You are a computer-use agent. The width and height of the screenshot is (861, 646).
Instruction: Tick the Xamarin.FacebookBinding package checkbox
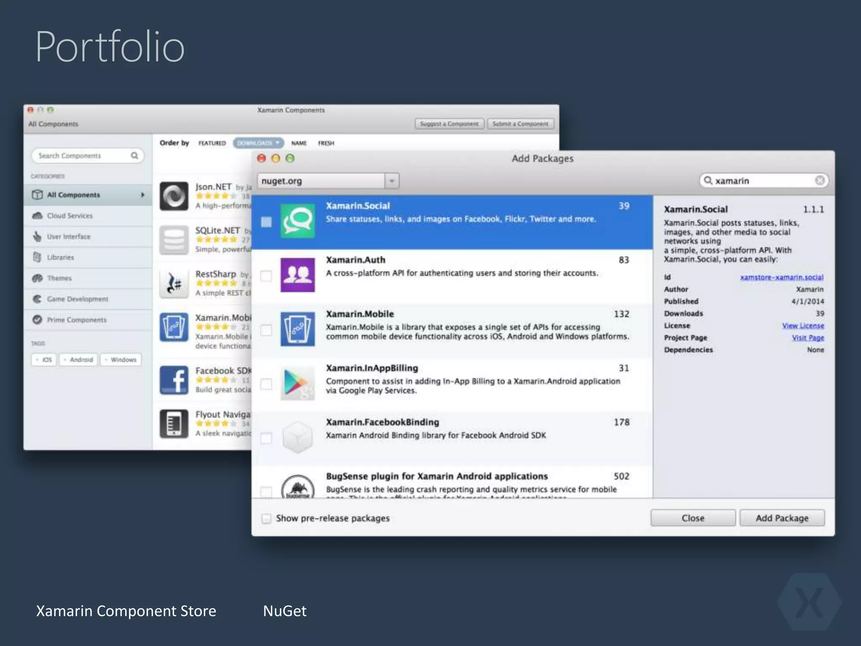pyautogui.click(x=266, y=438)
